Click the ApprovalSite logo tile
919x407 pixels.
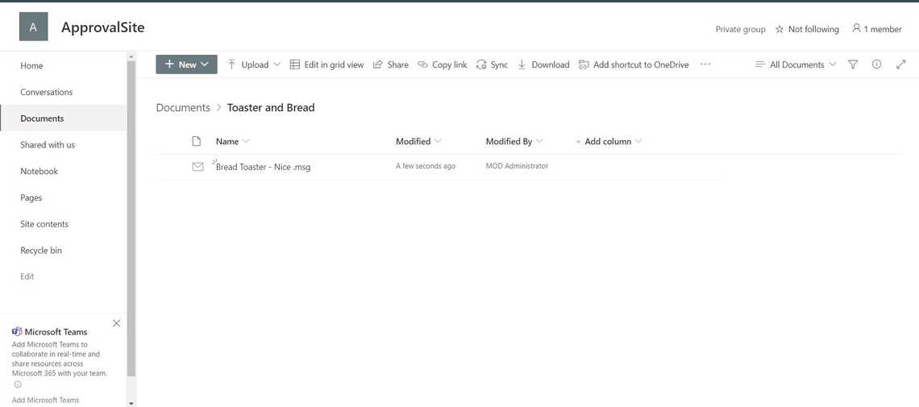point(33,27)
